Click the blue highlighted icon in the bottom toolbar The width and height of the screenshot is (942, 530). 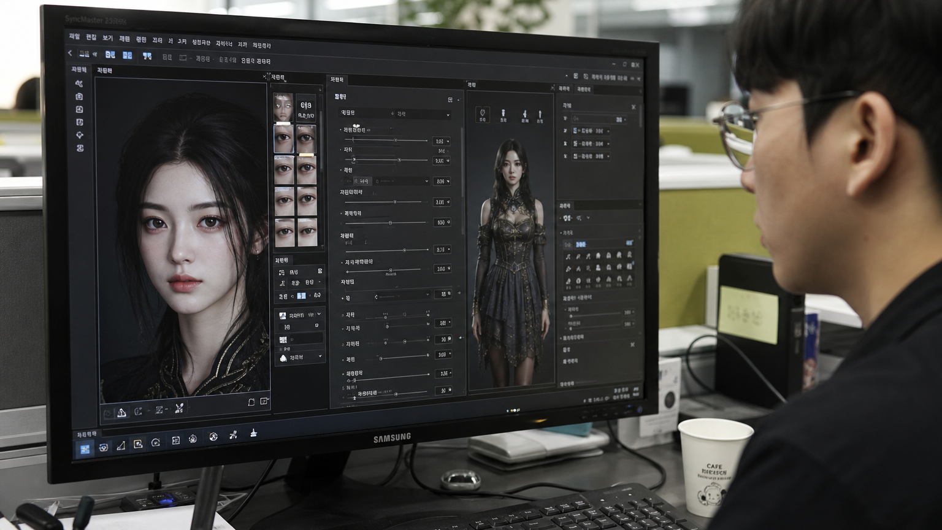[x=84, y=449]
